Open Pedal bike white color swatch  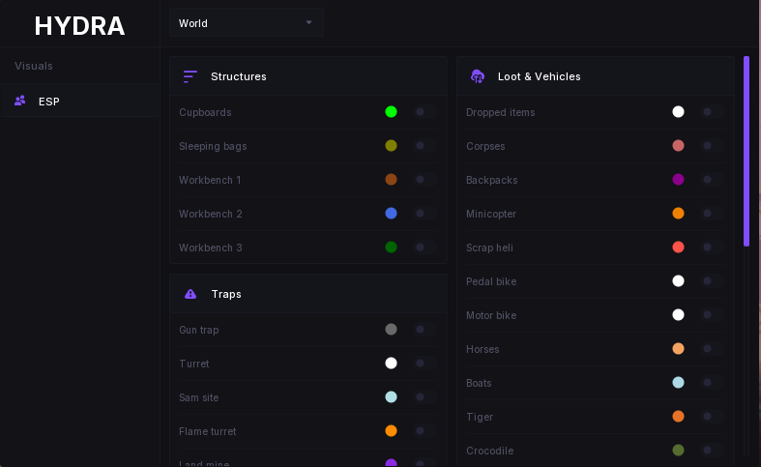pyautogui.click(x=679, y=281)
